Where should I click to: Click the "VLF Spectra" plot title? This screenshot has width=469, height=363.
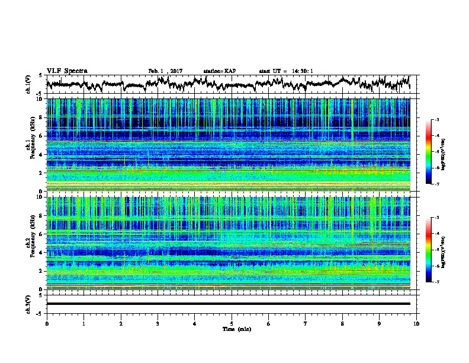tap(67, 71)
